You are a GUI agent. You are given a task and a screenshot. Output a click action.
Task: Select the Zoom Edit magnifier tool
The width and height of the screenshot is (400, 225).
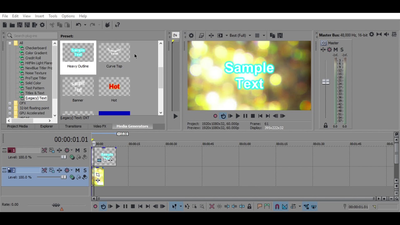[x=202, y=207]
